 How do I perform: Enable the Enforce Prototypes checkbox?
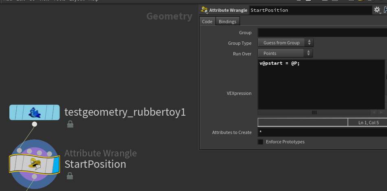(x=260, y=142)
